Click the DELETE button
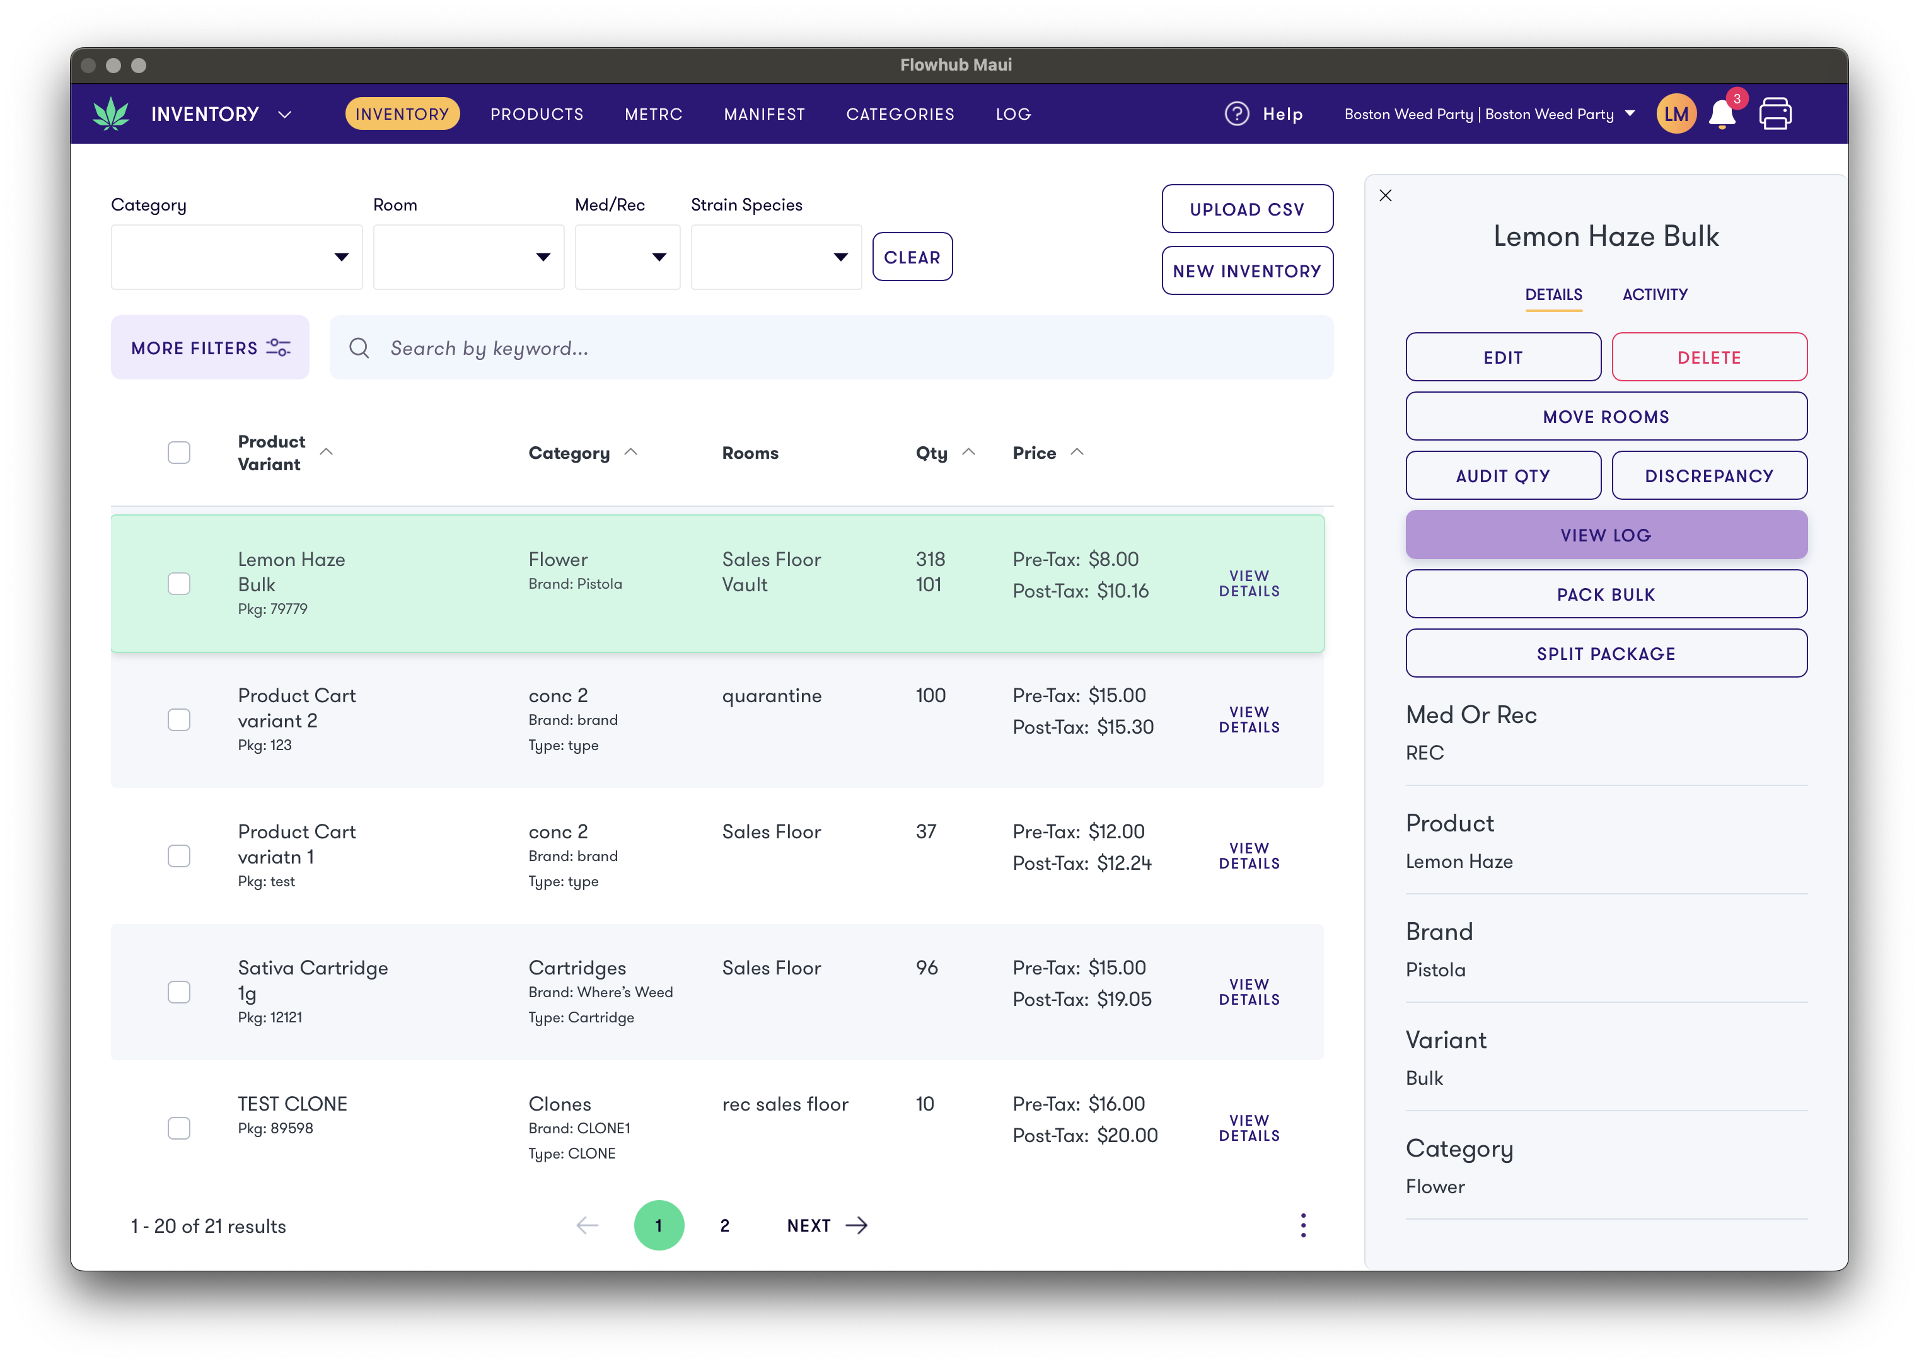This screenshot has width=1919, height=1364. click(x=1709, y=357)
